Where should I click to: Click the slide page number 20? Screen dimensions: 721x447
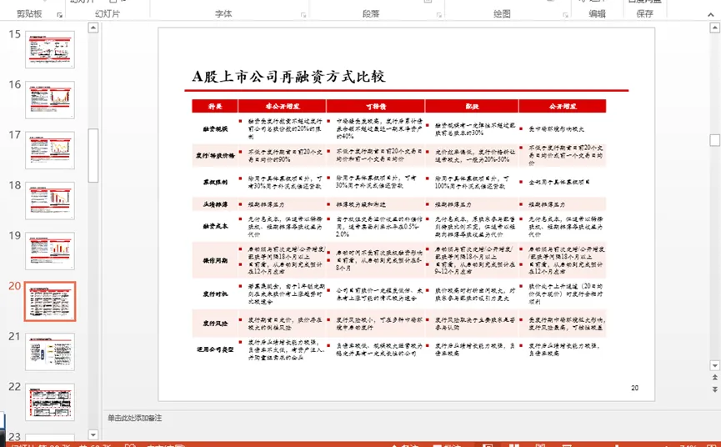pyautogui.click(x=634, y=388)
